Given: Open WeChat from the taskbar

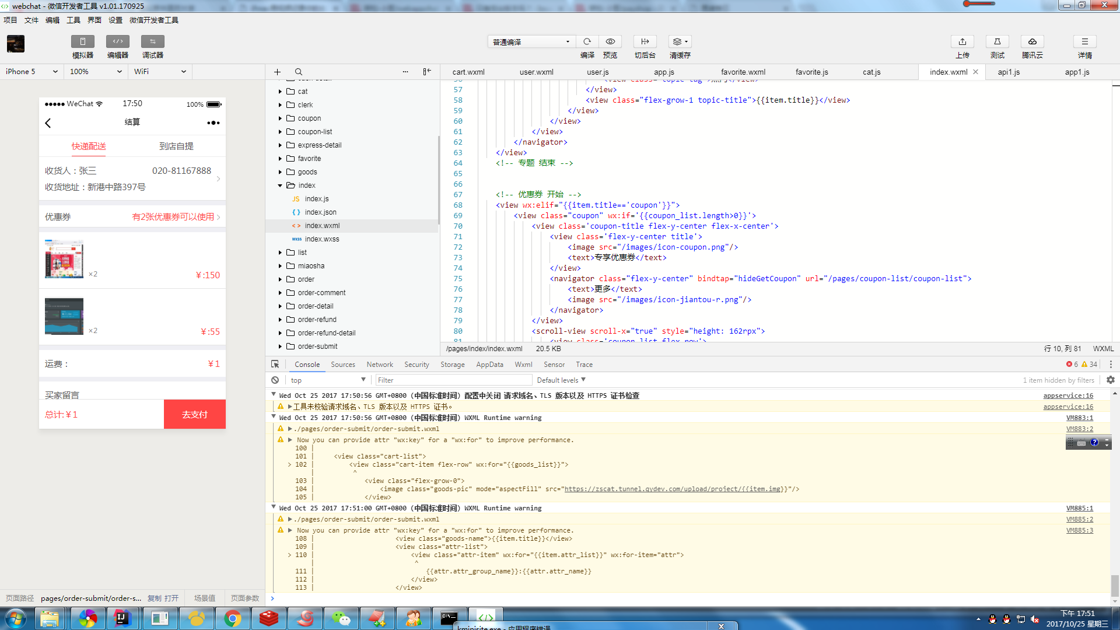Looking at the screenshot, I should click(x=341, y=618).
